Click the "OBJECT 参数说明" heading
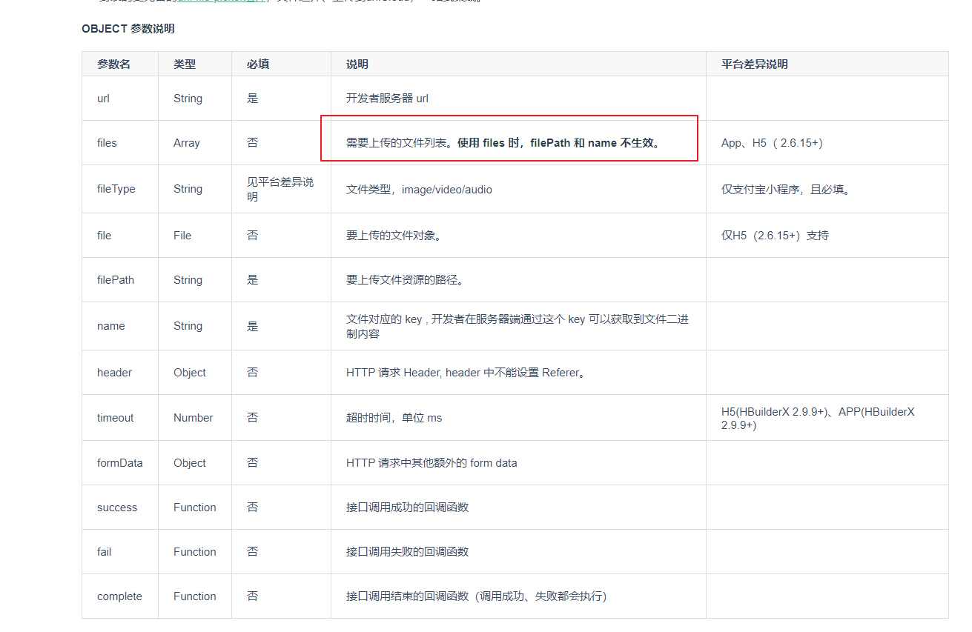The width and height of the screenshot is (972, 632). point(128,29)
